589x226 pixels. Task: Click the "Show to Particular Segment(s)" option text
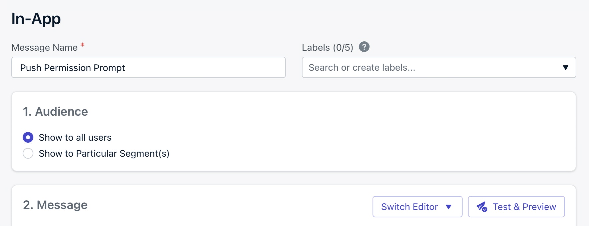click(x=104, y=153)
